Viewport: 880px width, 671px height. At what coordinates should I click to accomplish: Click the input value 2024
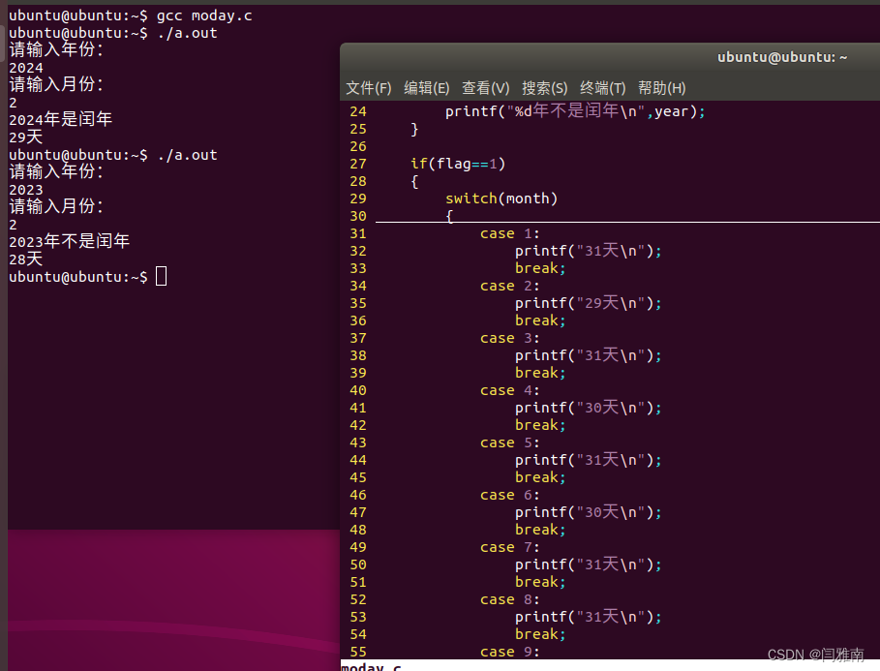tap(26, 68)
